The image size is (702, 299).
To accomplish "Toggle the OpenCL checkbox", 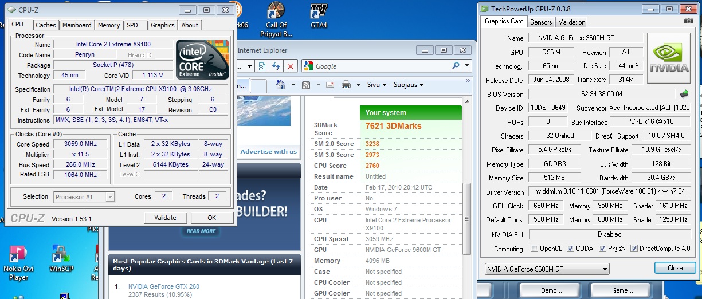I will (535, 249).
